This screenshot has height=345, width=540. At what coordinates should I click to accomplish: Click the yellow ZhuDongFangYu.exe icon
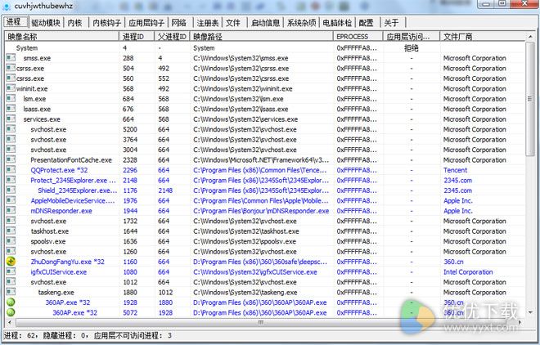click(x=11, y=262)
